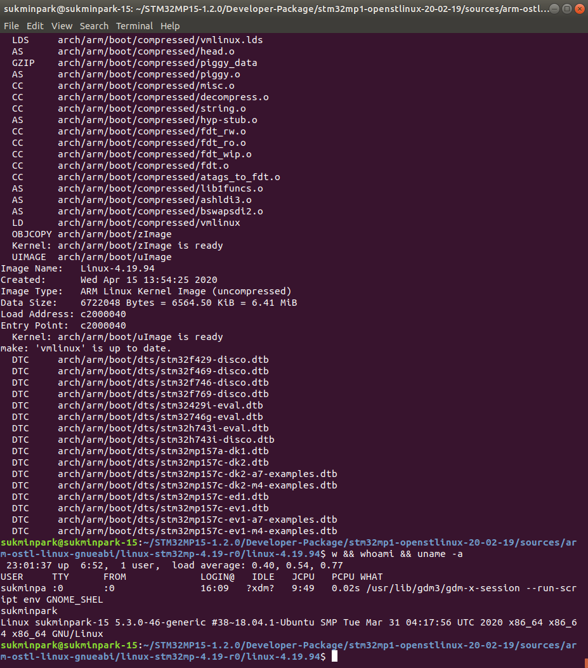
Task: Click the orange scrollbar thumb at bottom right
Action: click(586, 664)
